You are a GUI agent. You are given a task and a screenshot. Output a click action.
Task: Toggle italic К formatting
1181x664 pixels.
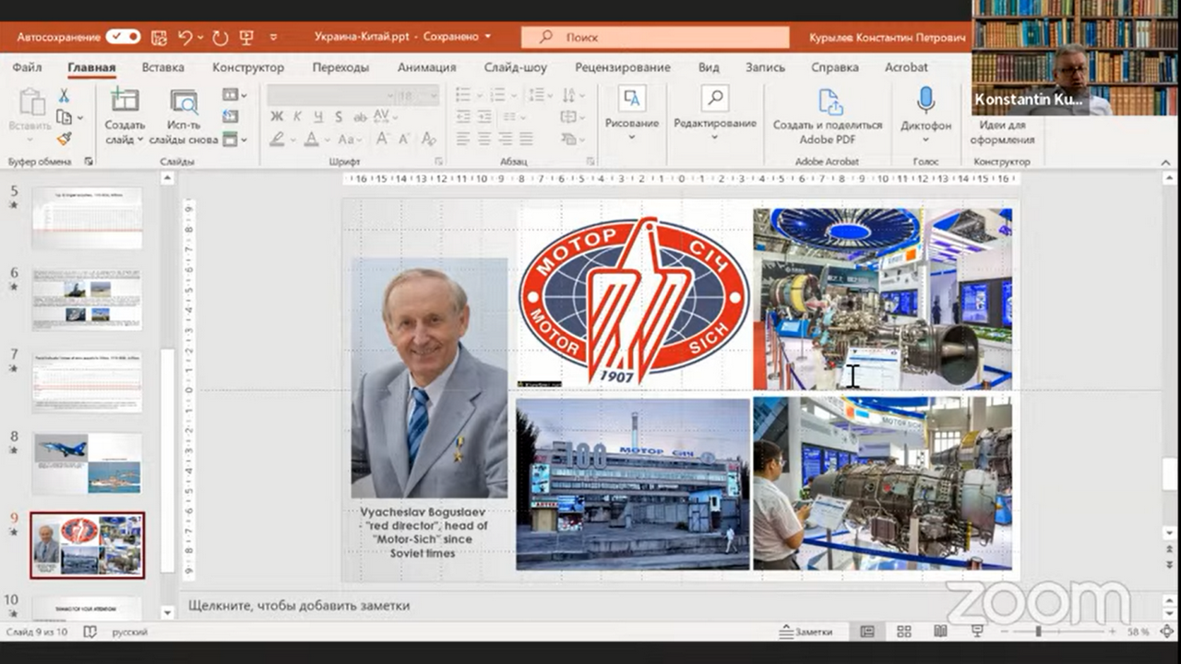click(297, 117)
